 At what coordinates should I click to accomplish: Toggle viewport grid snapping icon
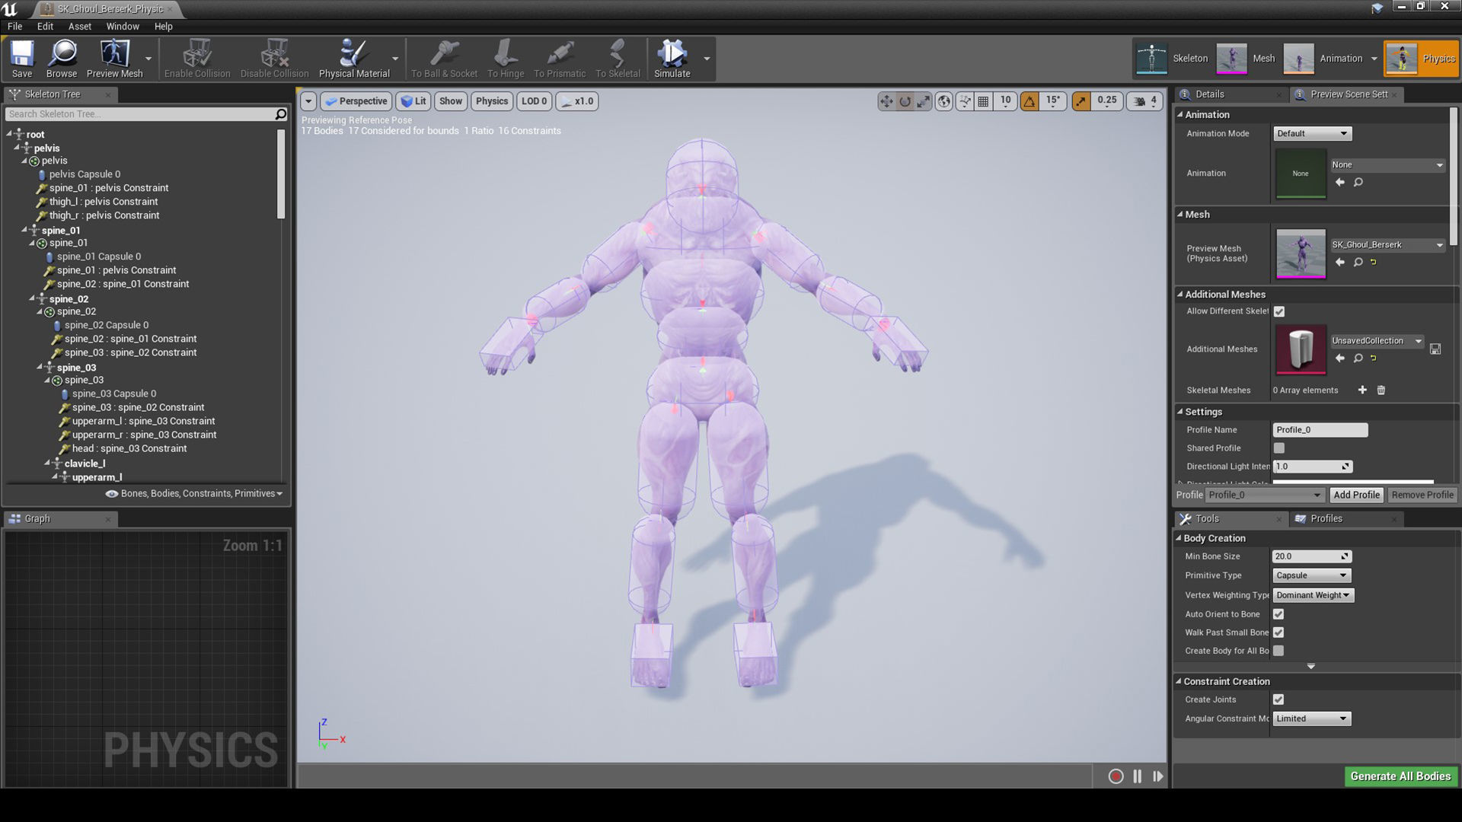[983, 101]
